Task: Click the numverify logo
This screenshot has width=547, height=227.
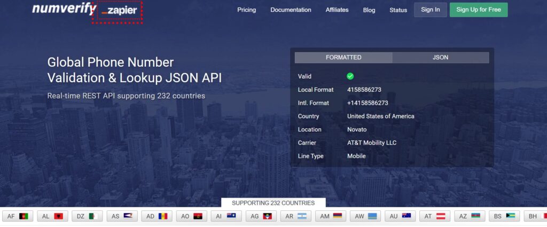Action: [64, 9]
